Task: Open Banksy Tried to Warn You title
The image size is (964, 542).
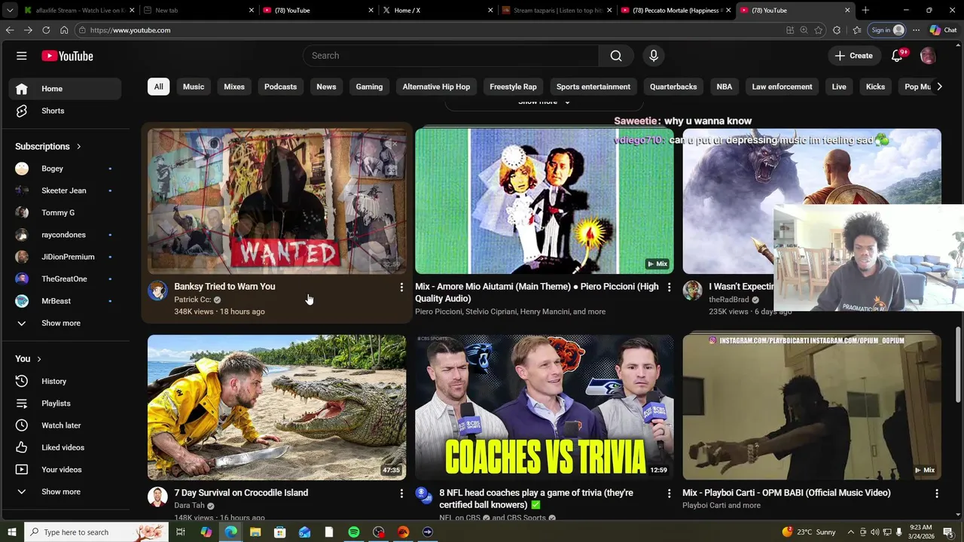Action: point(224,287)
